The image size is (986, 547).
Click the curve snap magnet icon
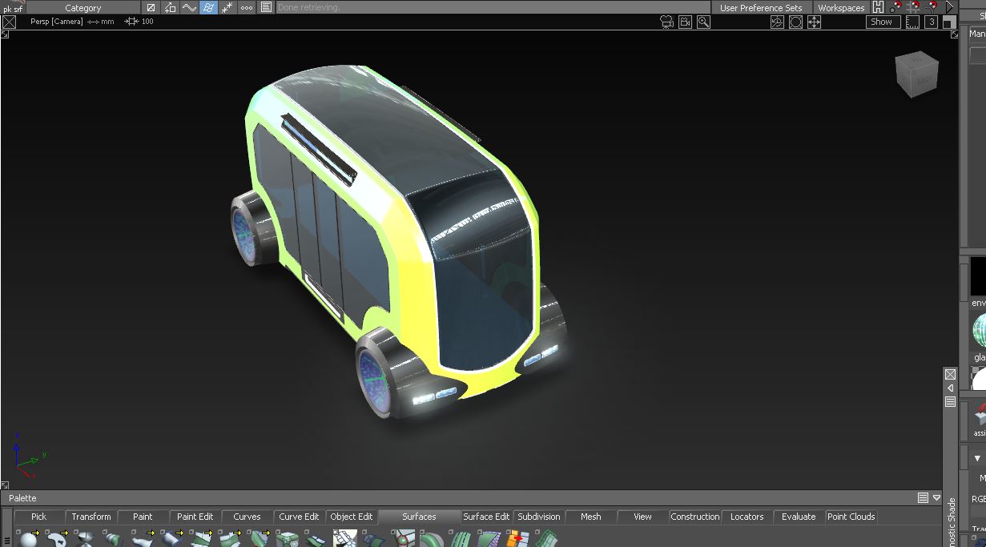point(932,7)
